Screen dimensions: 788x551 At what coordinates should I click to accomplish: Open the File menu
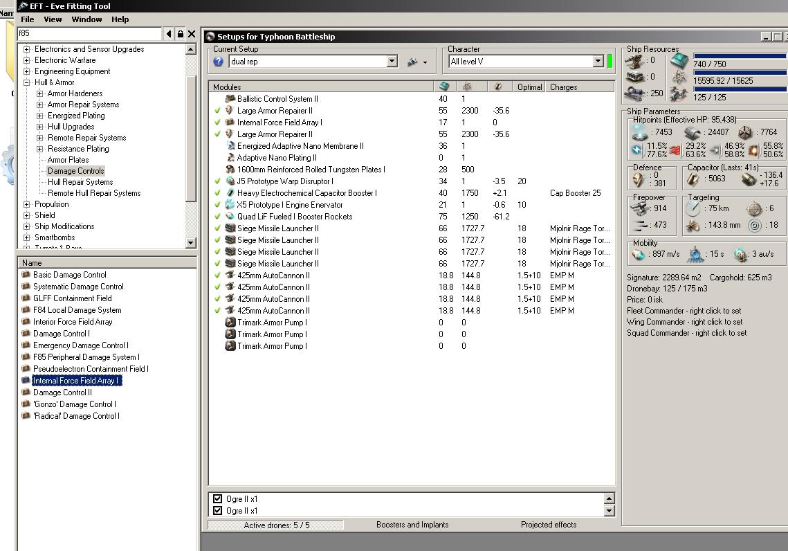click(x=27, y=19)
